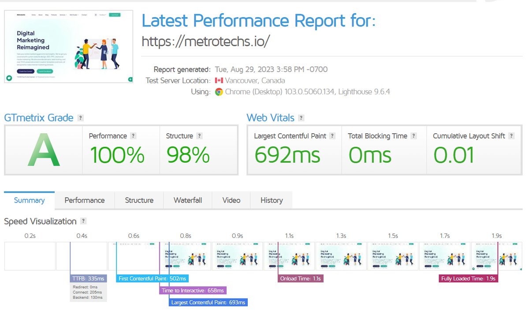The image size is (529, 321).
Task: Click the 1.7s filmstrip frame
Action: click(x=444, y=256)
